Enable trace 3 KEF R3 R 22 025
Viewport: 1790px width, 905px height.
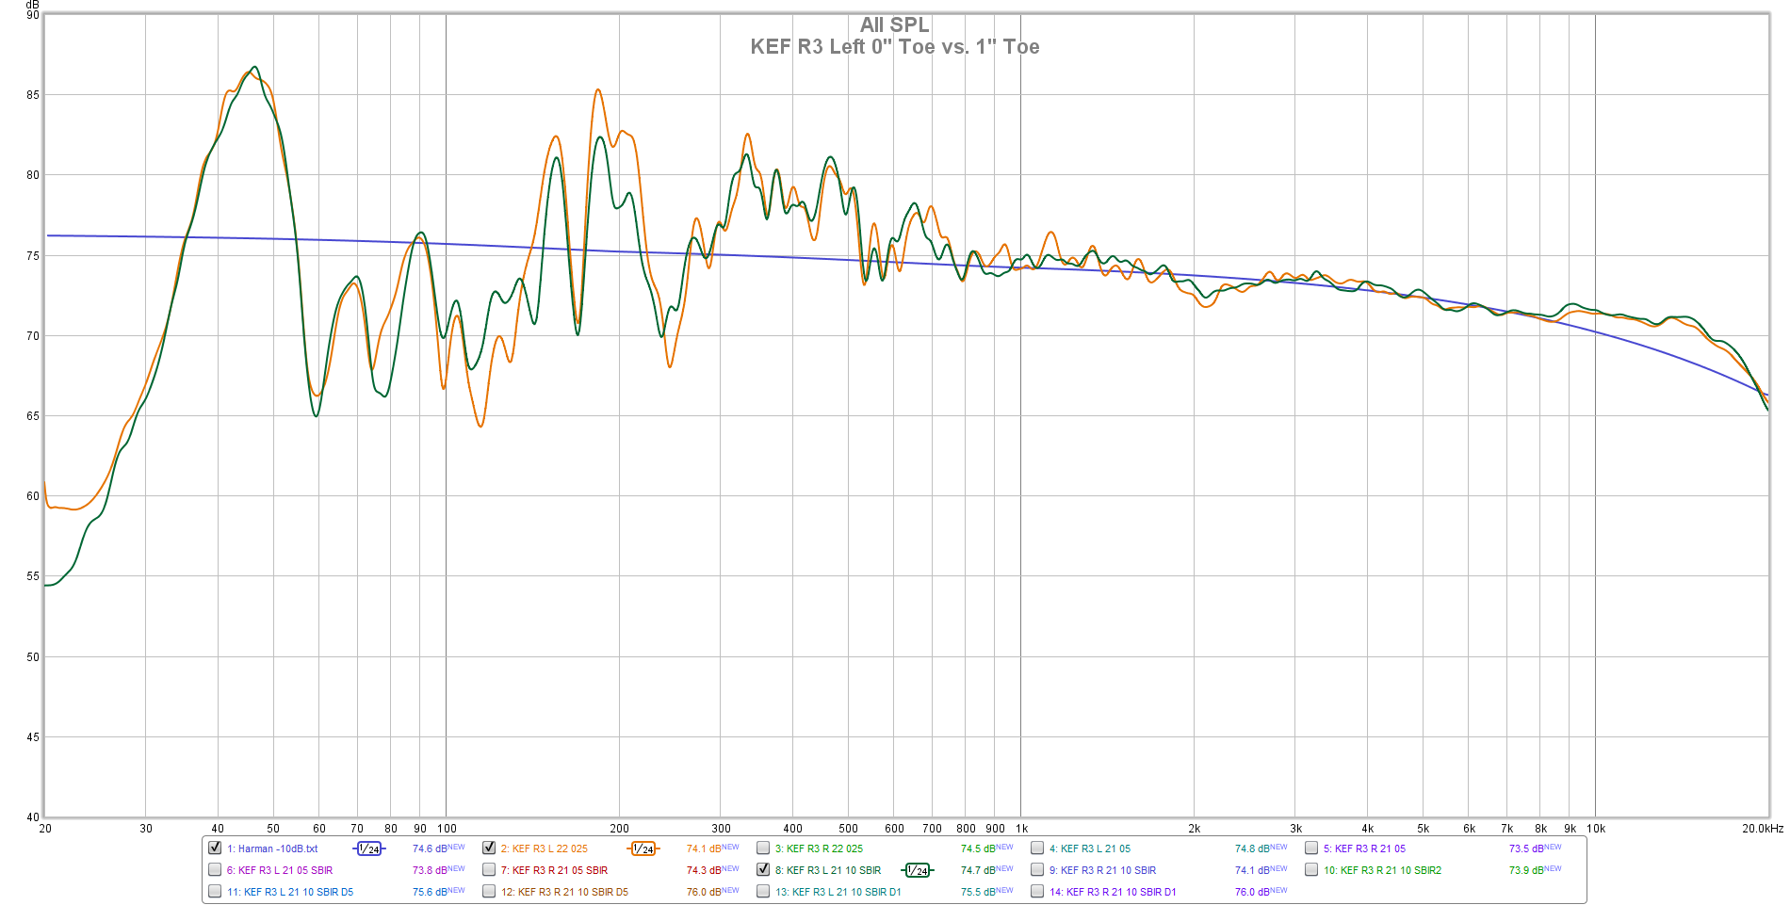763,848
